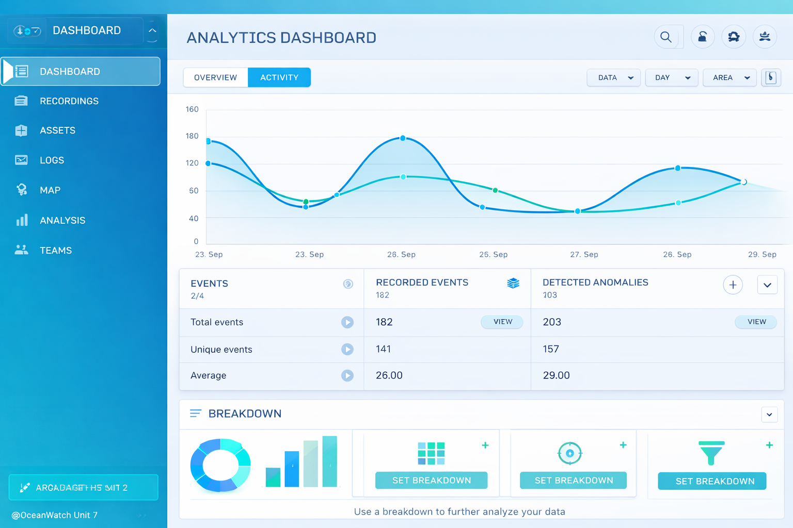This screenshot has height=528, width=793.
Task: Open the search icon in the top bar
Action: coord(665,37)
